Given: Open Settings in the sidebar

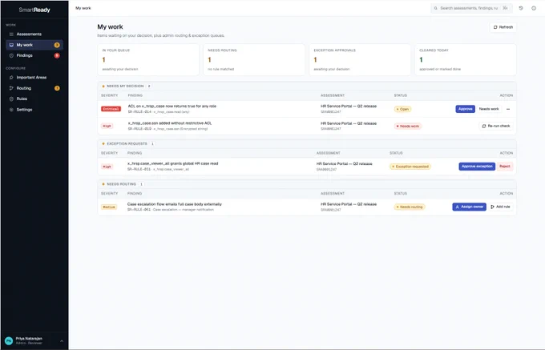Looking at the screenshot, I should 34,110.
